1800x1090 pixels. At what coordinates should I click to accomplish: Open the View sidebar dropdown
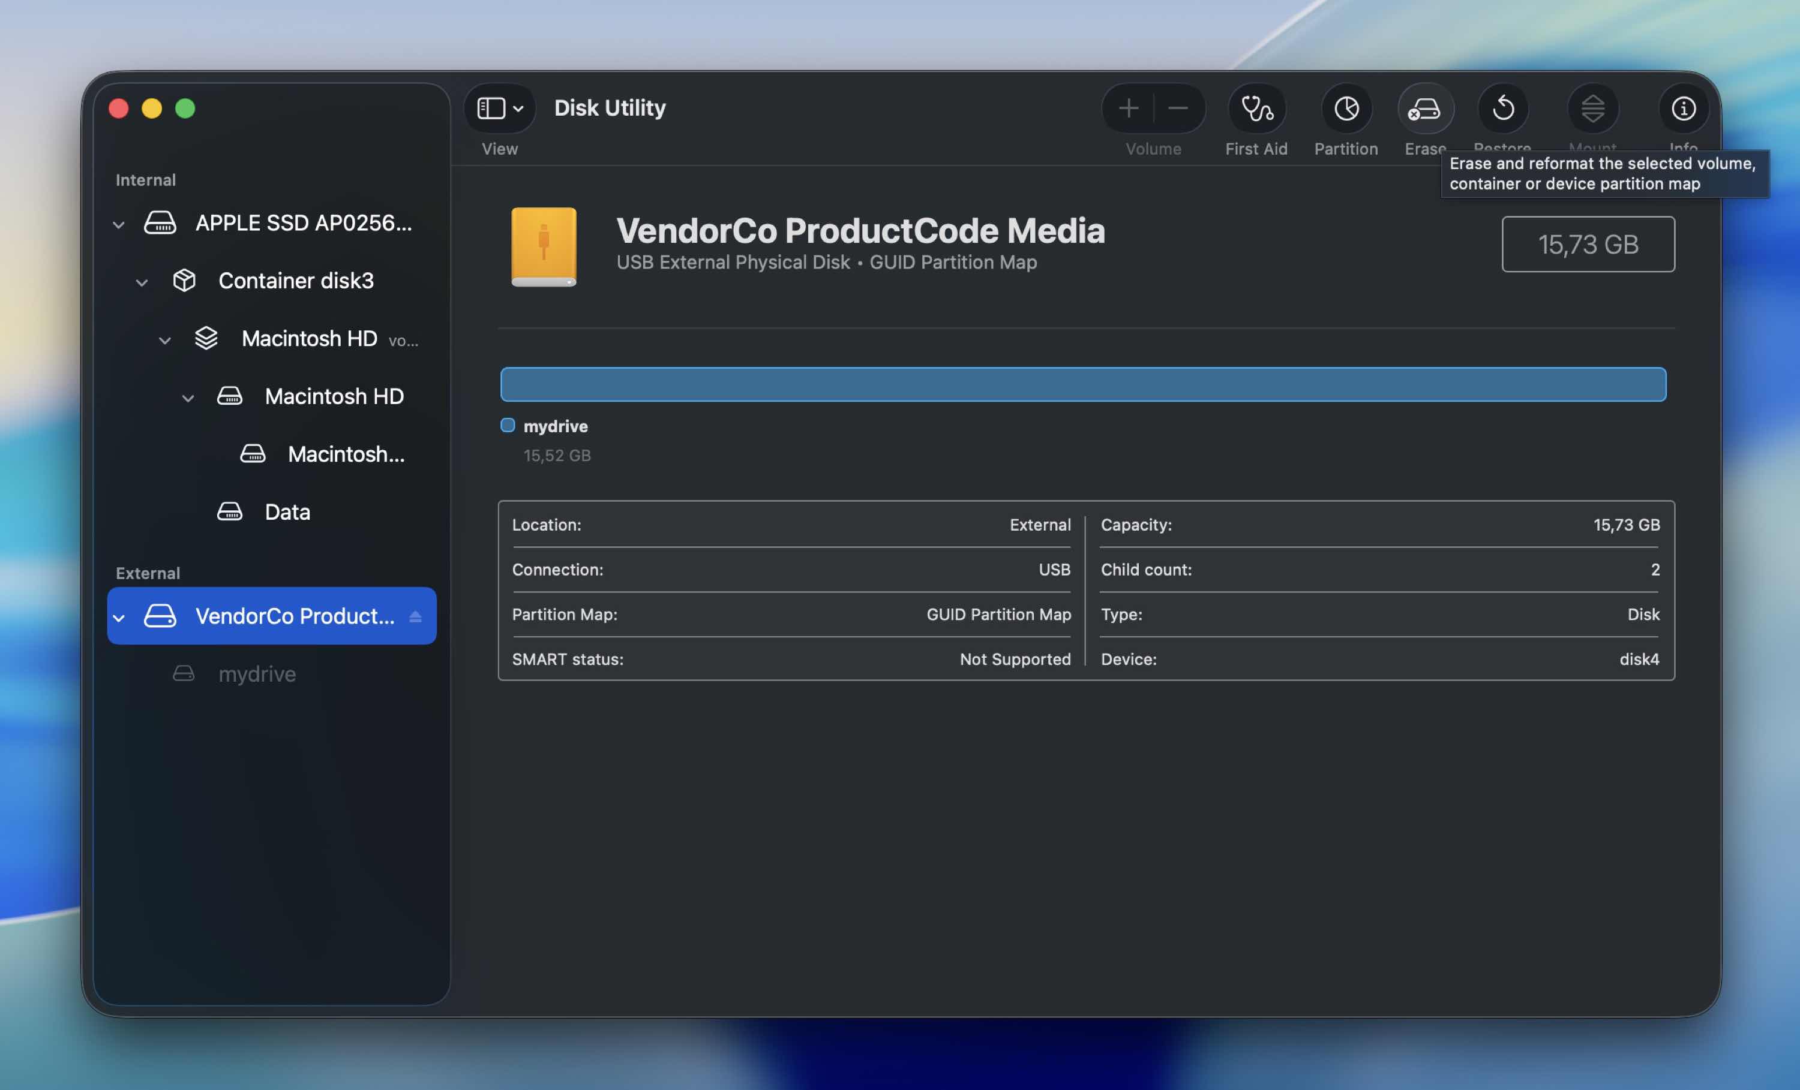[500, 109]
